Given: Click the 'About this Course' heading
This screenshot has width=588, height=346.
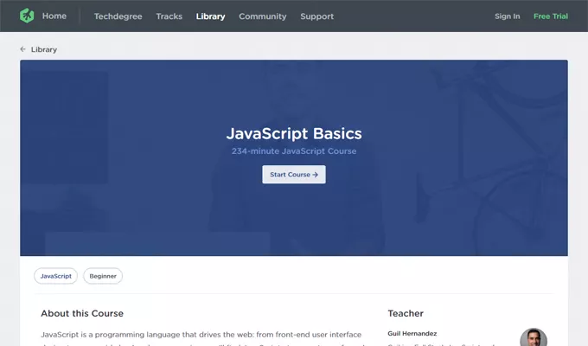Looking at the screenshot, I should tap(82, 313).
